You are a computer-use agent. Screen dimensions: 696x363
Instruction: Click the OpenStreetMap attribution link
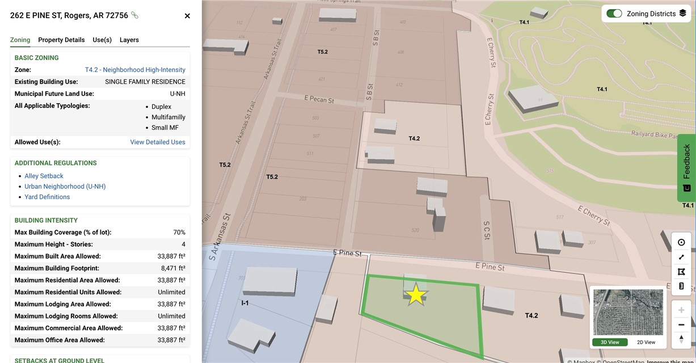pos(619,361)
